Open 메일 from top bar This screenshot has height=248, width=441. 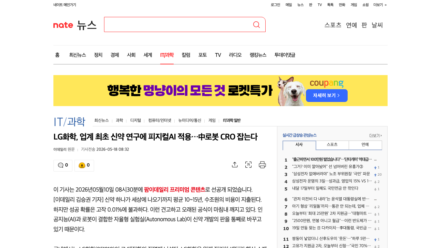click(x=289, y=5)
